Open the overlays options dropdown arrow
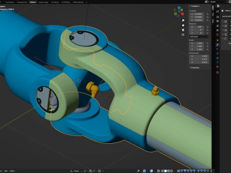This screenshot has width=231, height=173. tap(154, 171)
